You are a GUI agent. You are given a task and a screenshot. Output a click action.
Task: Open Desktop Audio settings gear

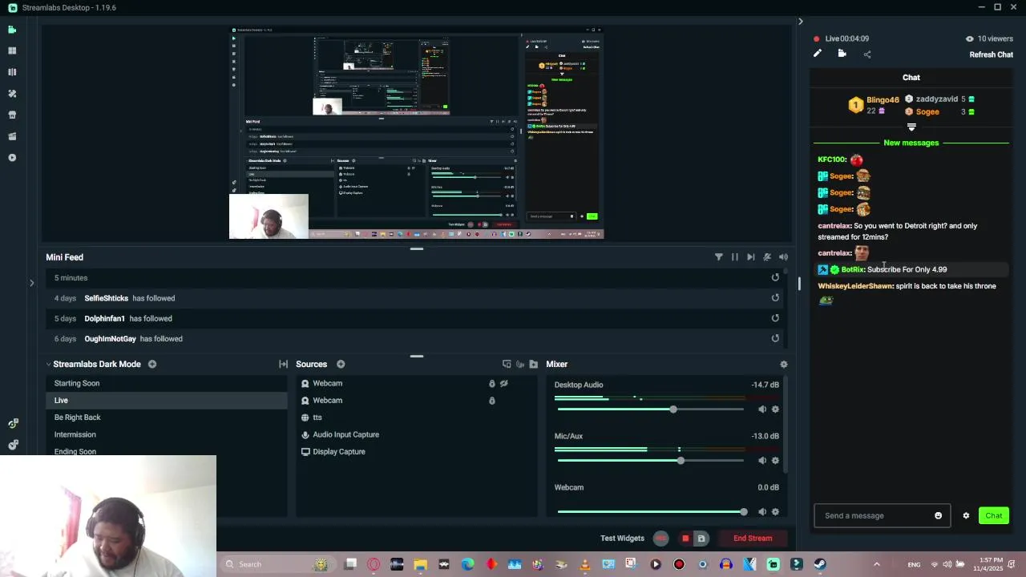(x=775, y=409)
